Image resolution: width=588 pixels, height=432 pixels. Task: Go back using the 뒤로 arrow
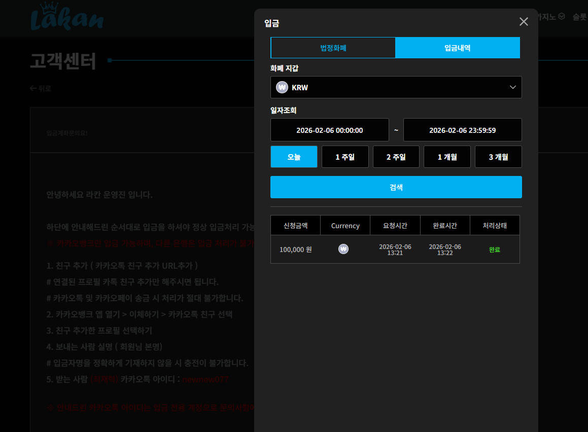pos(41,88)
